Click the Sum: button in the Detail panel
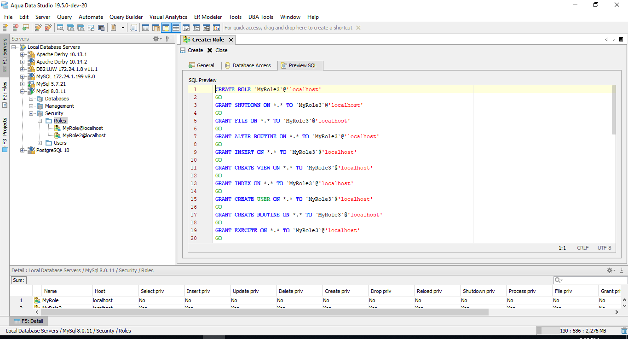 point(19,280)
